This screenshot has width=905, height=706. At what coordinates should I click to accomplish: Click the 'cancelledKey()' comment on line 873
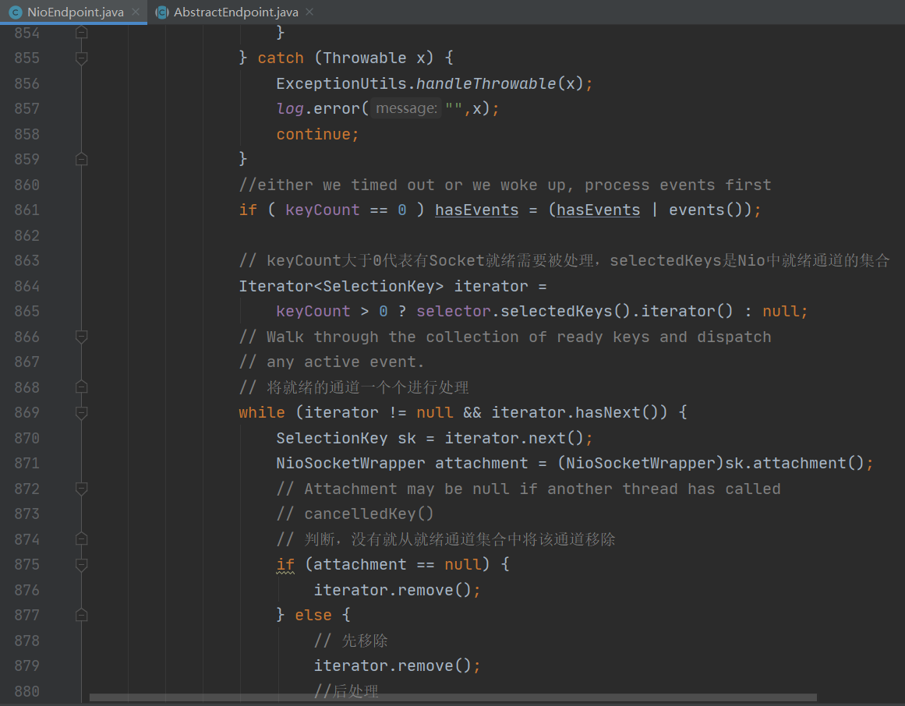[x=355, y=514]
